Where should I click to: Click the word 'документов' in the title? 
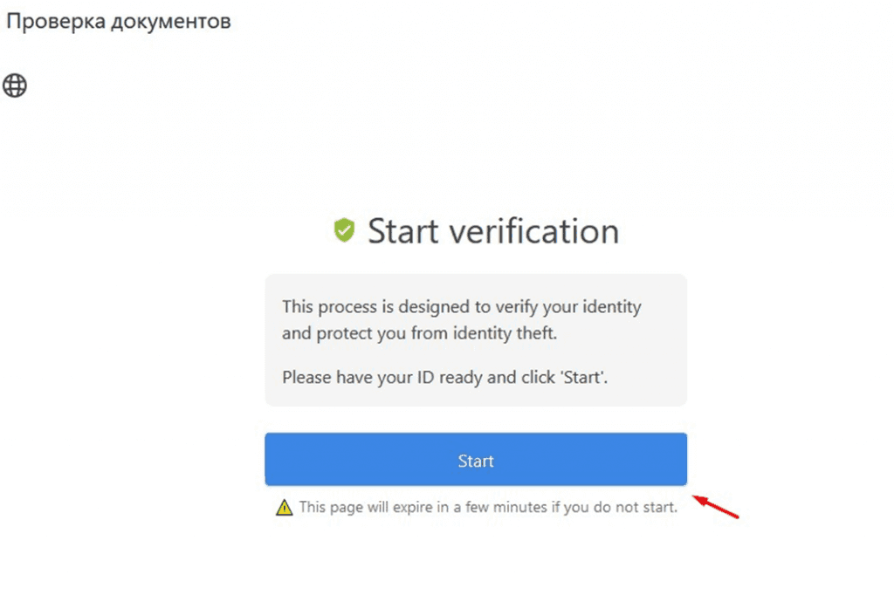[171, 22]
